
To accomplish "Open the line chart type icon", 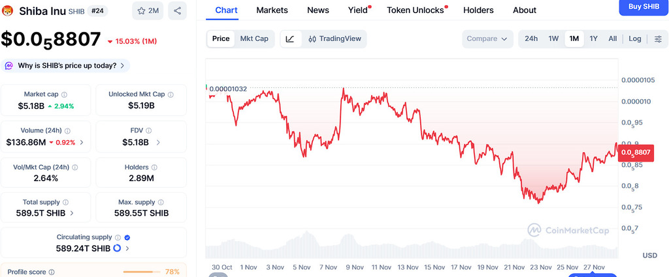I will 290,38.
